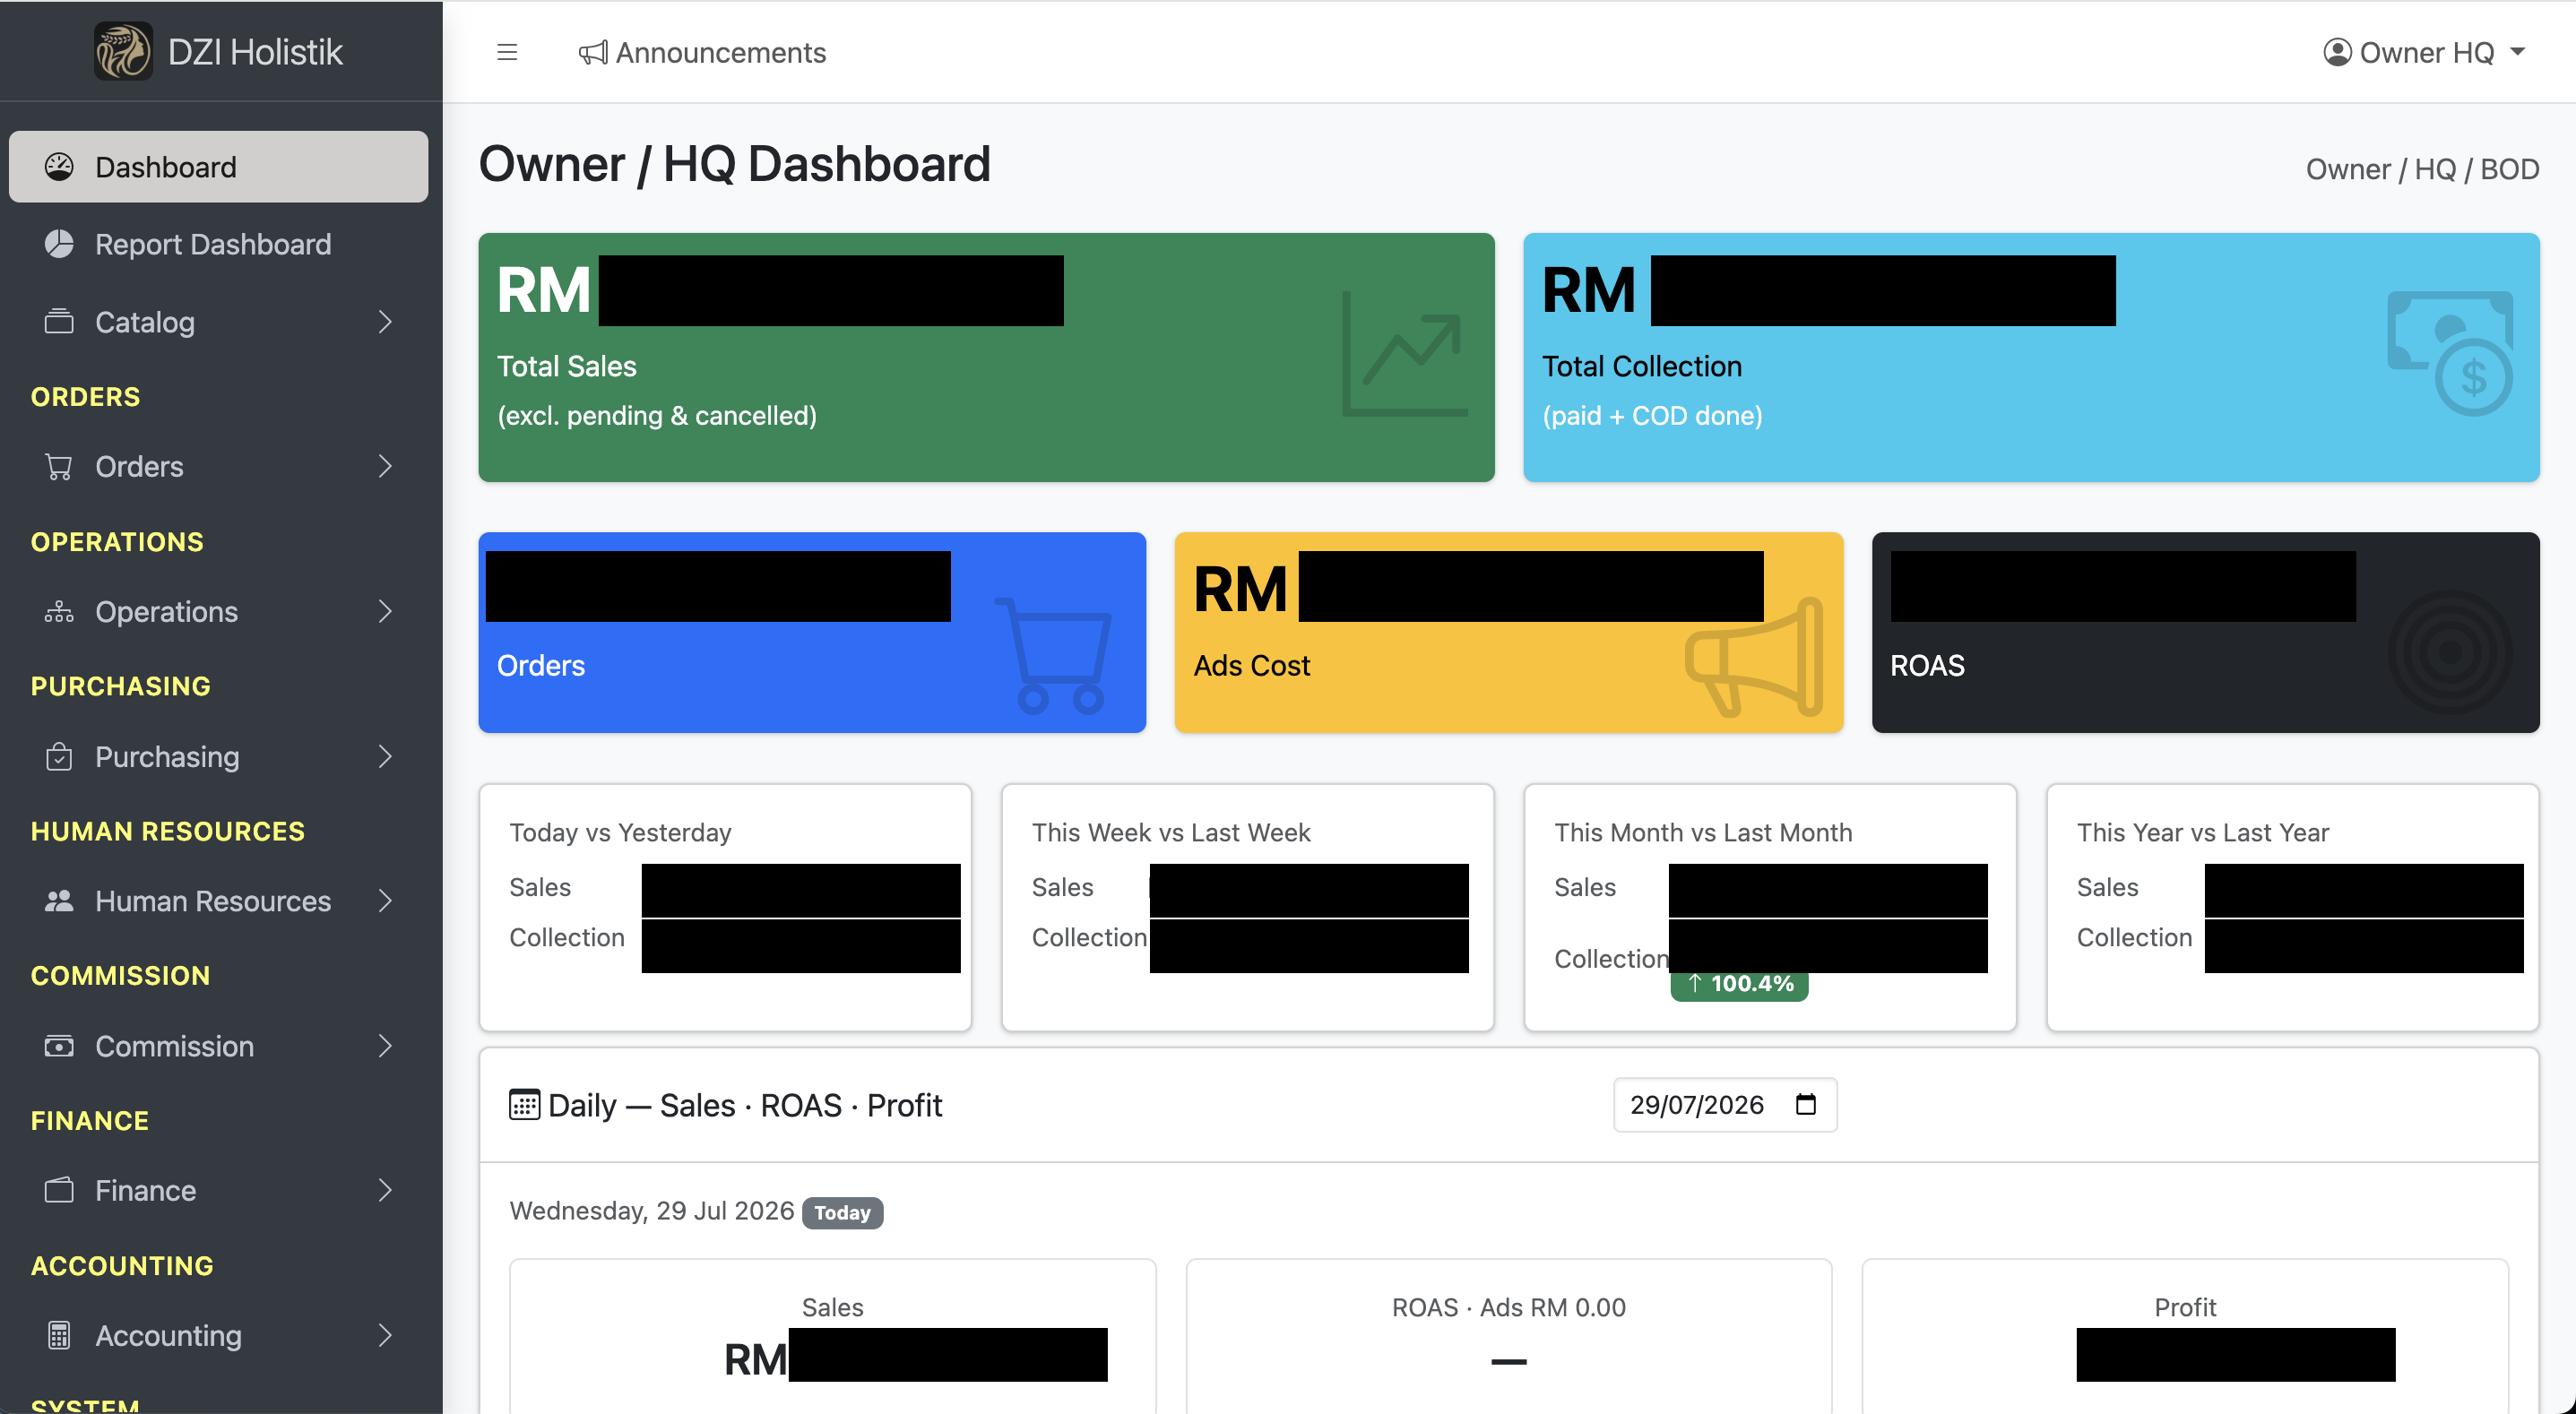Click the Today badge next to the date

tap(842, 1213)
